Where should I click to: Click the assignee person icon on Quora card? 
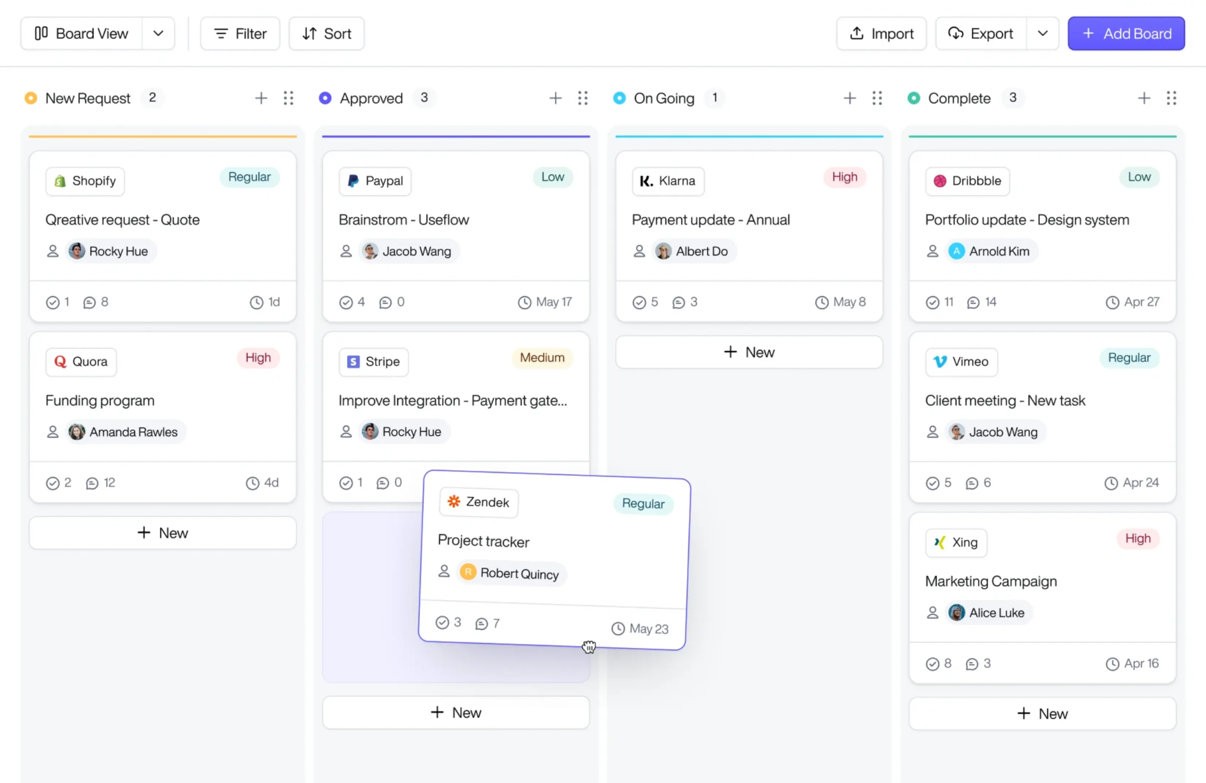click(53, 432)
